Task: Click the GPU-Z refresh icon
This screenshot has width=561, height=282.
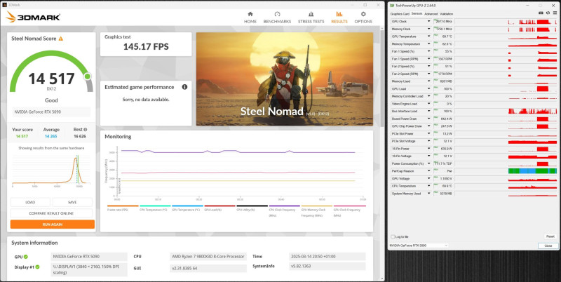Action: click(x=548, y=13)
